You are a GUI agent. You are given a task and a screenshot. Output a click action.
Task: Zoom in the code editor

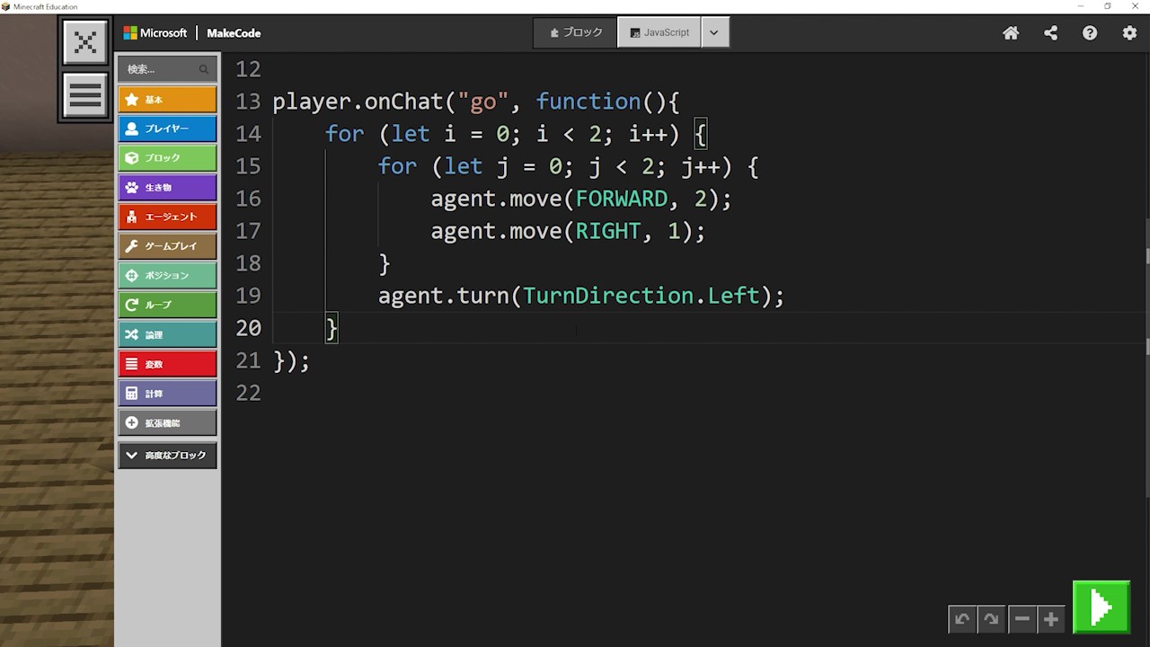(x=1050, y=619)
